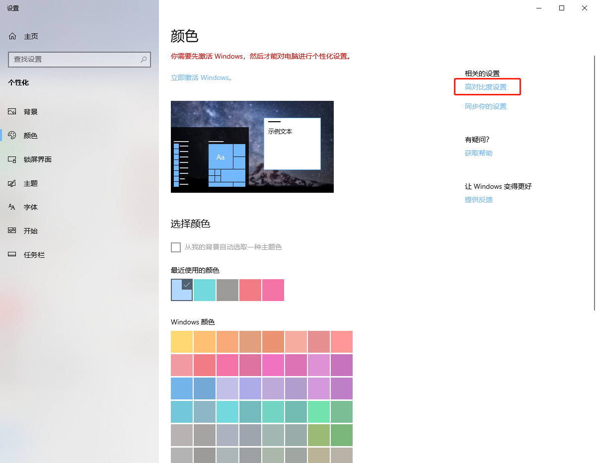Click the search magnifier icon
This screenshot has width=596, height=463.
[144, 60]
